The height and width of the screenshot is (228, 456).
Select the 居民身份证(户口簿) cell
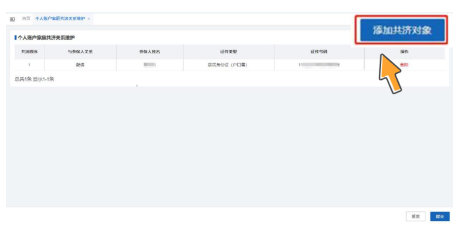[x=228, y=65]
